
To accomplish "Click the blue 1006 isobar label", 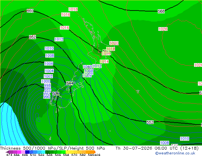I will pyautogui.click(x=49, y=64).
